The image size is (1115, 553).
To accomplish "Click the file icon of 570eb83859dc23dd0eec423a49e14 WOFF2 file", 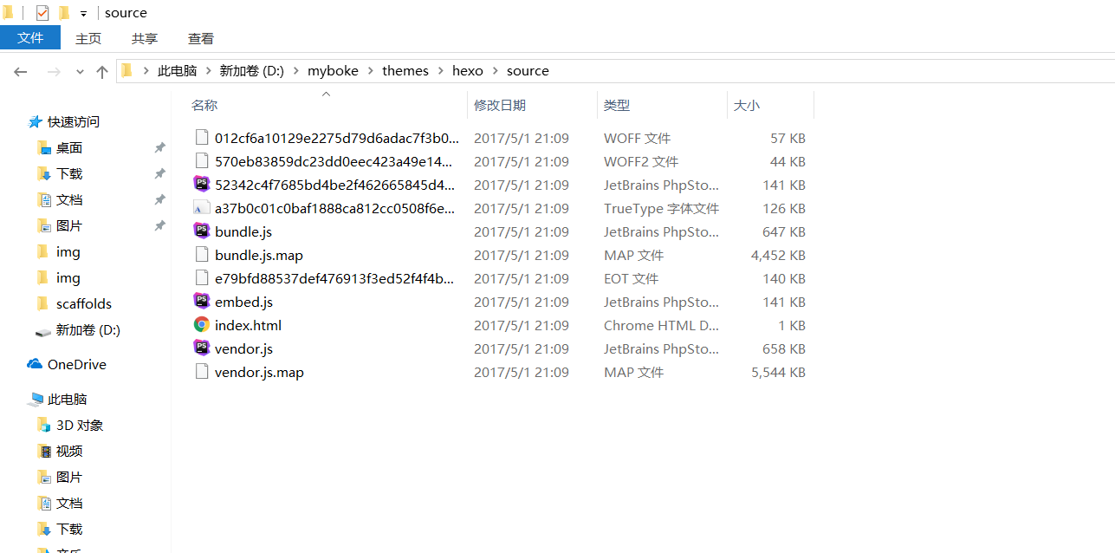I will [202, 161].
